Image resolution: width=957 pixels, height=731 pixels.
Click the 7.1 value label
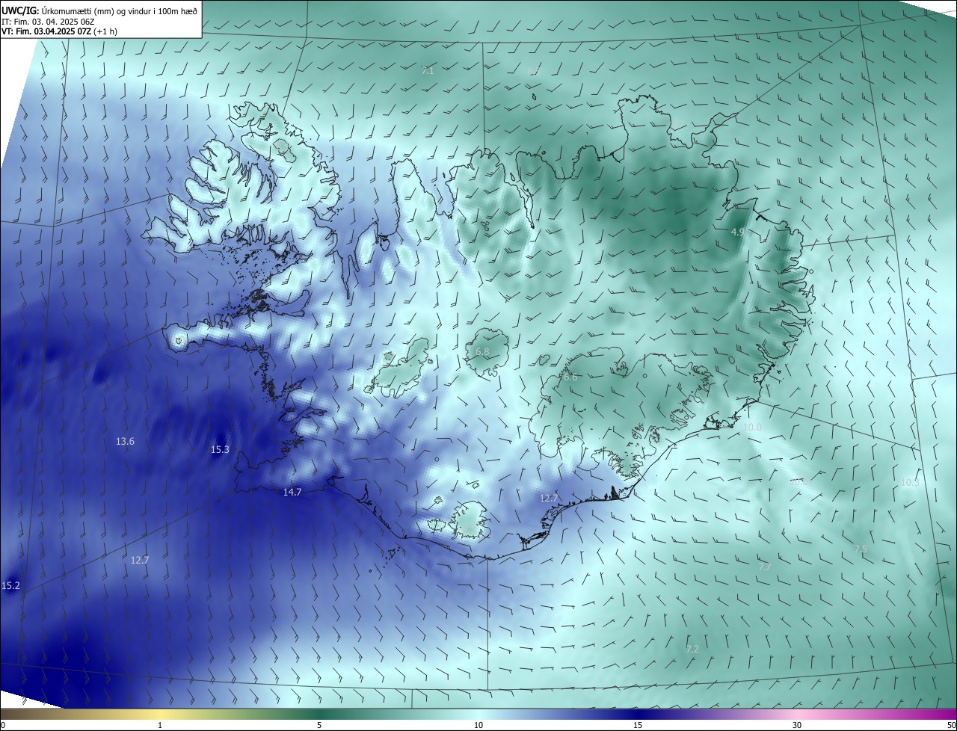428,71
